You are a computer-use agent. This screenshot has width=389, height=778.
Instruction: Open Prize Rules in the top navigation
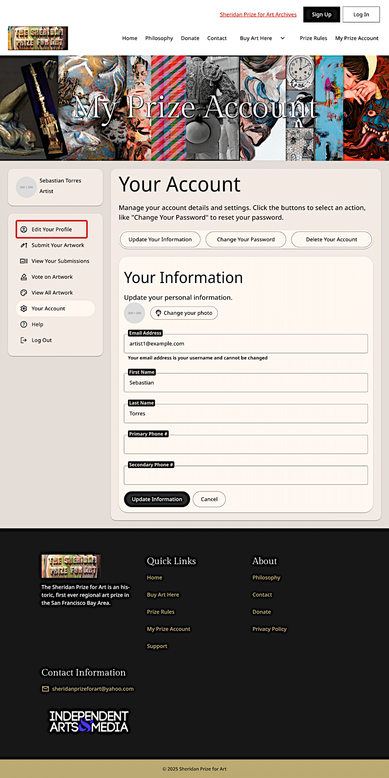coord(313,38)
